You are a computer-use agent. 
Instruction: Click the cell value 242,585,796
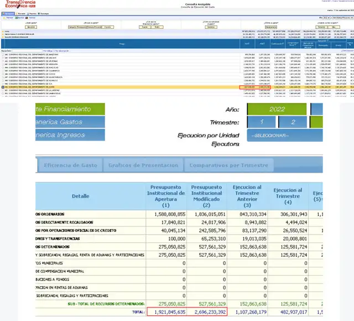pos(212,230)
